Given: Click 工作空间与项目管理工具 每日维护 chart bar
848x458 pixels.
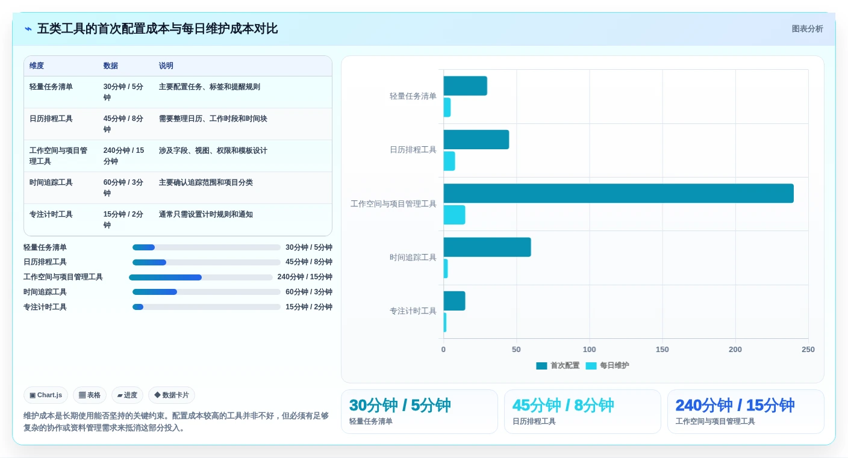Looking at the screenshot, I should pyautogui.click(x=455, y=215).
